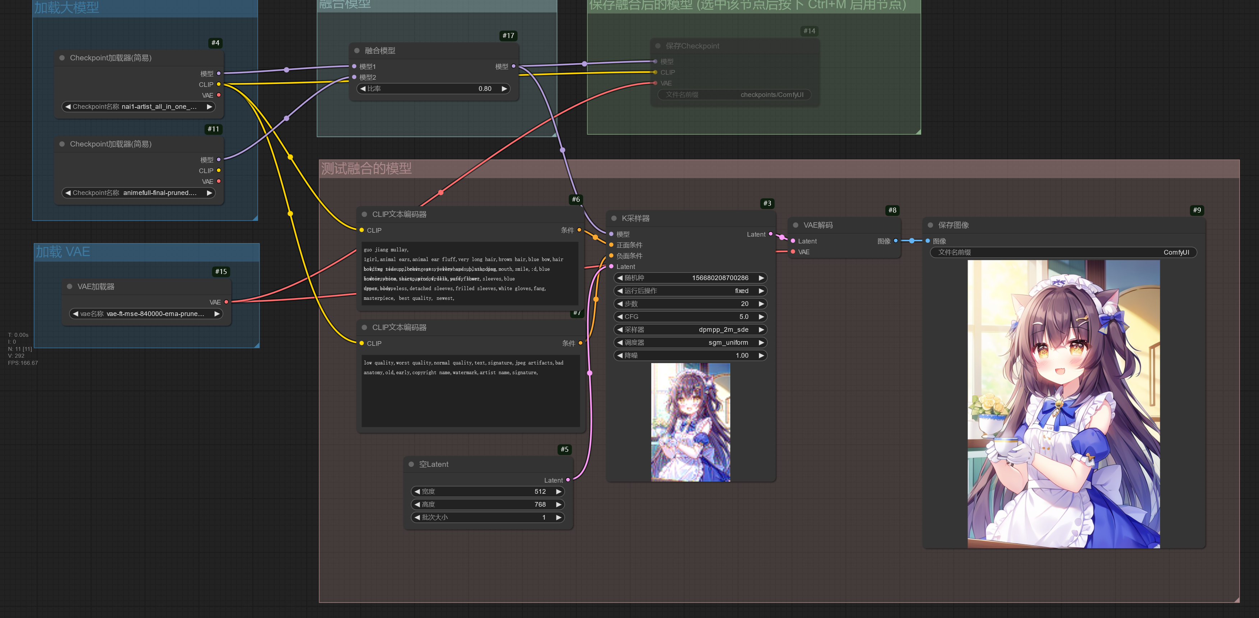This screenshot has height=618, width=1259.
Task: Click the collapse dot on the 空Latent node
Action: (x=411, y=464)
